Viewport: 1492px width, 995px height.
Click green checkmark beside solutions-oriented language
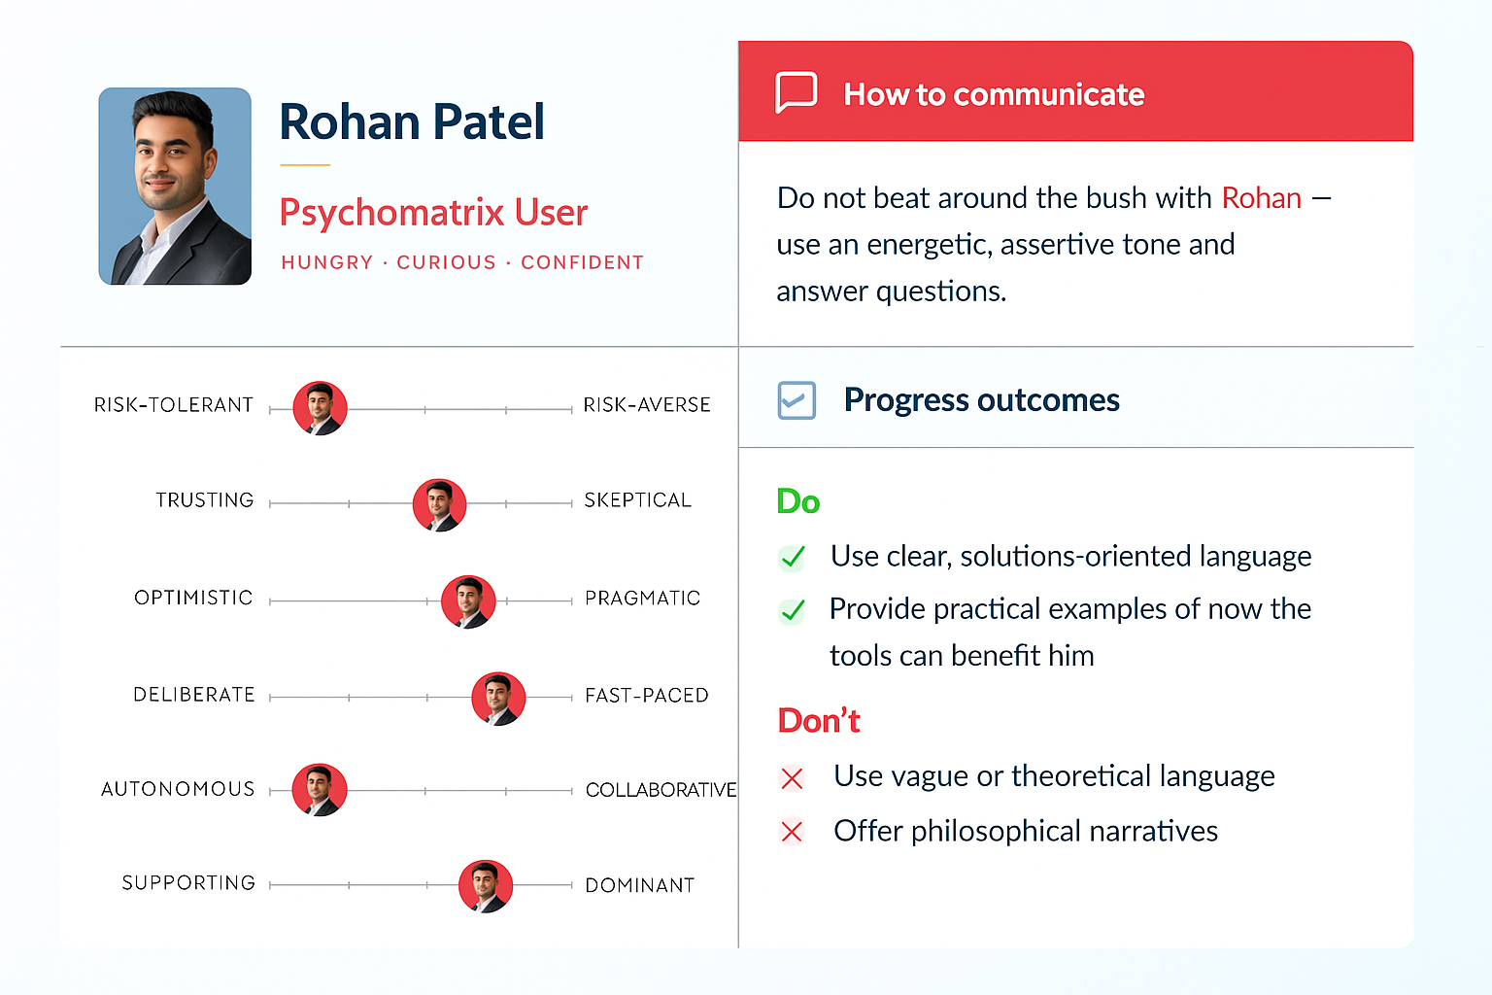(793, 557)
